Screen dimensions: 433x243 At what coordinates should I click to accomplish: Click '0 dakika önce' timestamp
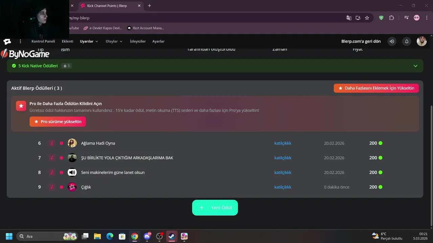point(337,187)
